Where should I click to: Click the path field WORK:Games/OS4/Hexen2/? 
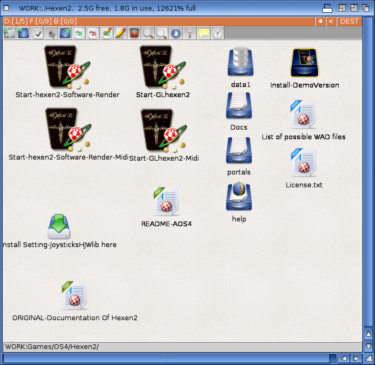[x=182, y=346]
